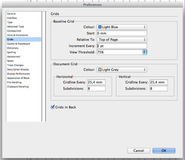Click the Light Grey colour swatch
185x160 pixels.
(x=100, y=69)
